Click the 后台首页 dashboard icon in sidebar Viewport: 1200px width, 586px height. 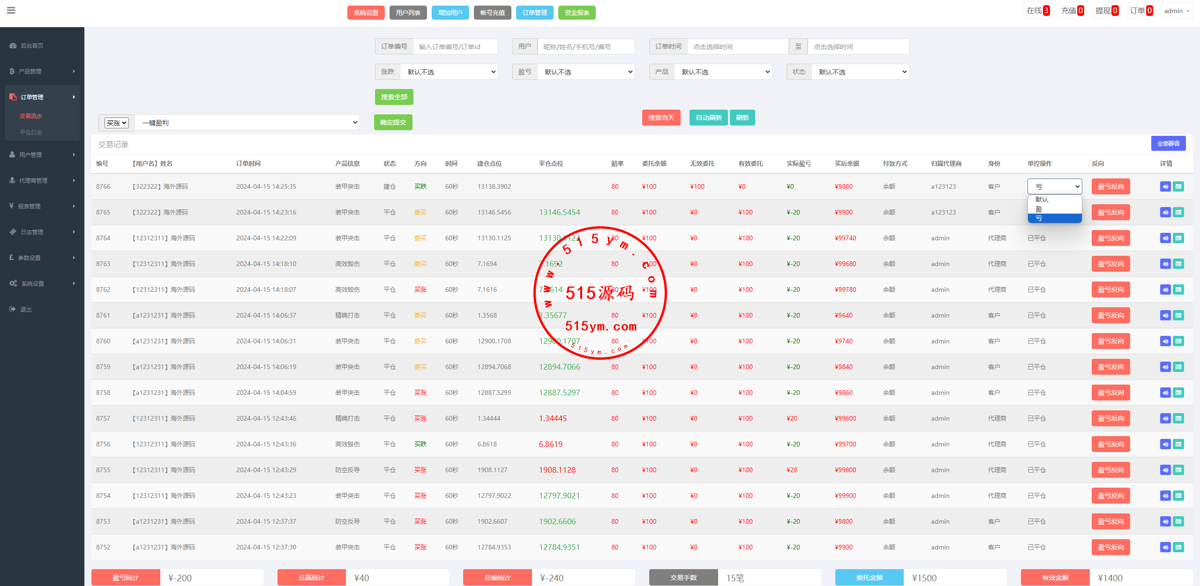pyautogui.click(x=13, y=45)
